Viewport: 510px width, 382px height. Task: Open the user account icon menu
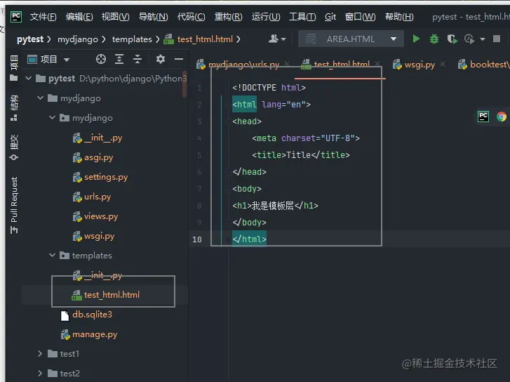click(277, 39)
